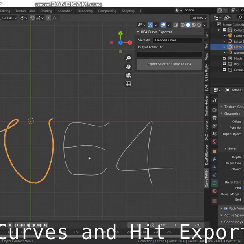244x244 pixels.
Task: Click the Output Folder Dir input field
Action: coord(169,54)
